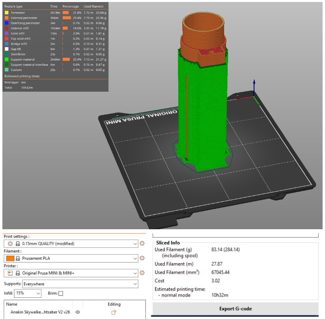Enable the Brim checkbox
This screenshot has width=325, height=319.
61,293
